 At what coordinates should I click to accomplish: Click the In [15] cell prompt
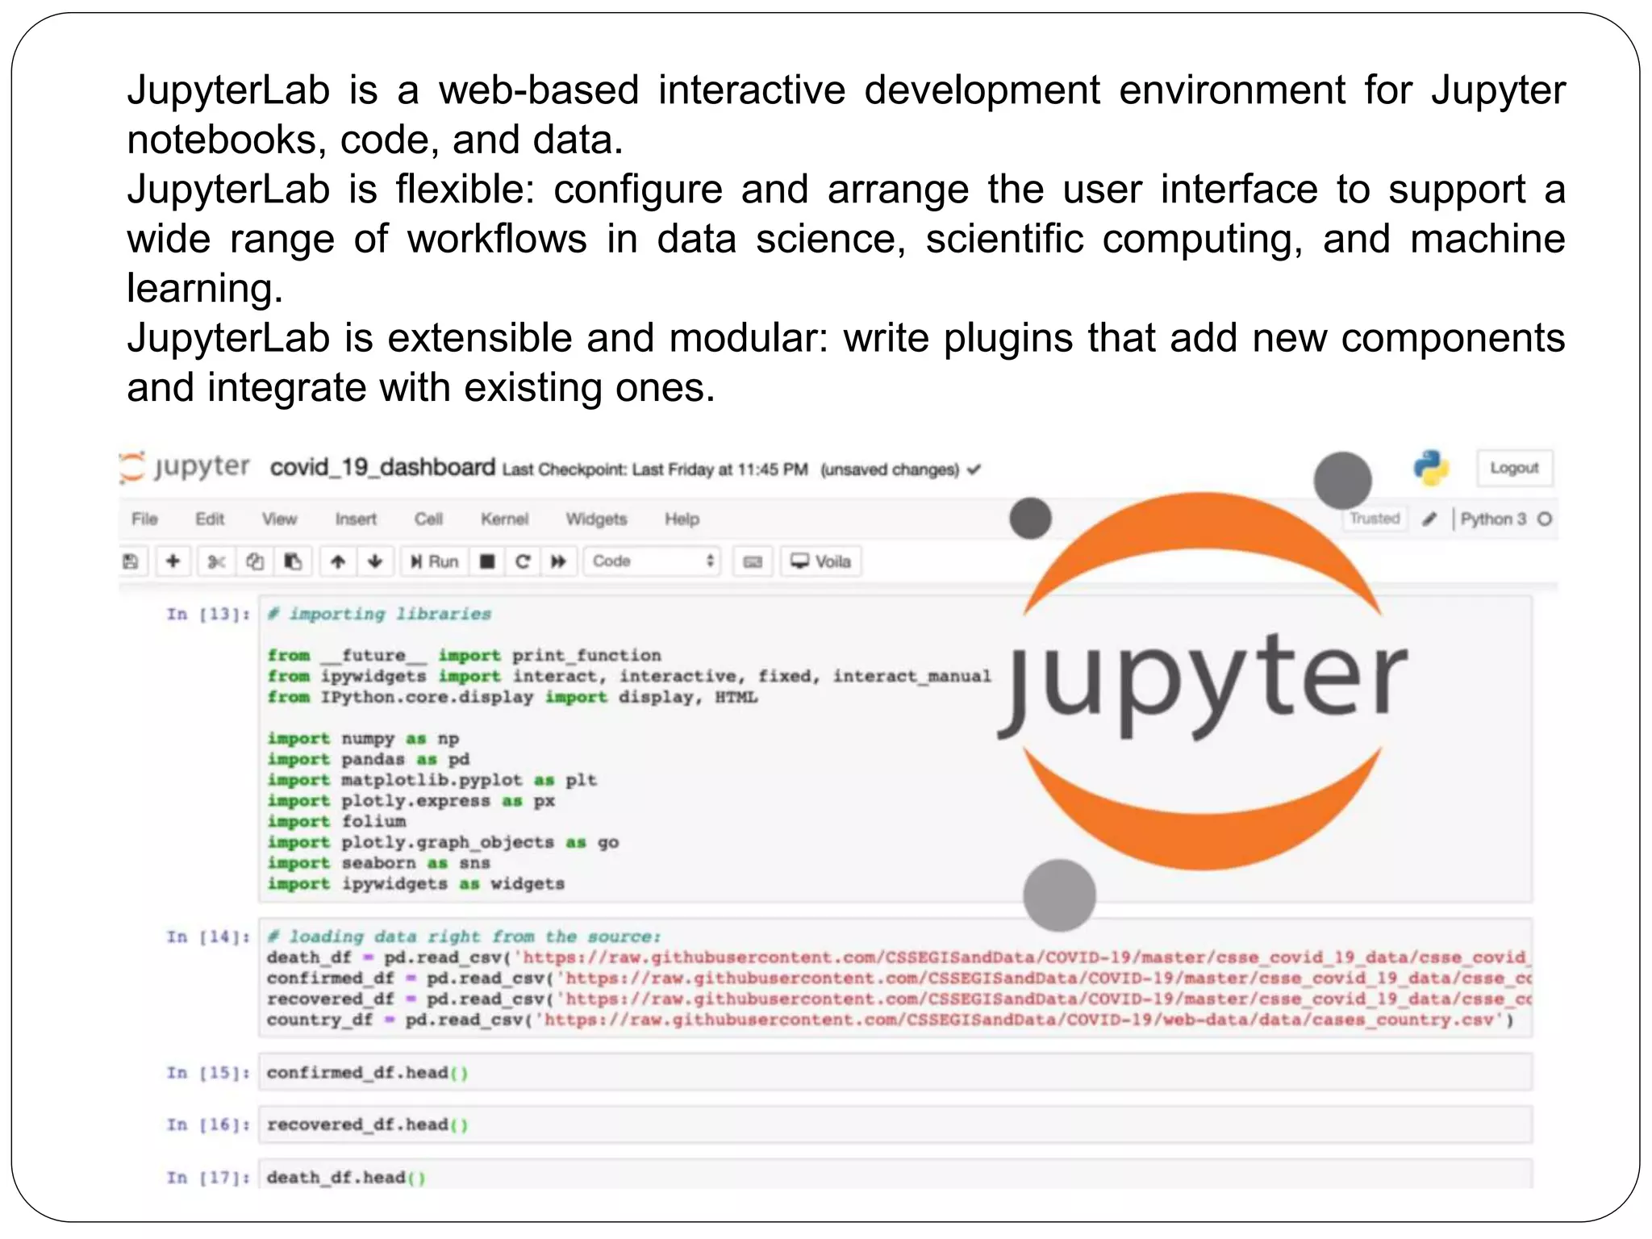coord(209,1073)
